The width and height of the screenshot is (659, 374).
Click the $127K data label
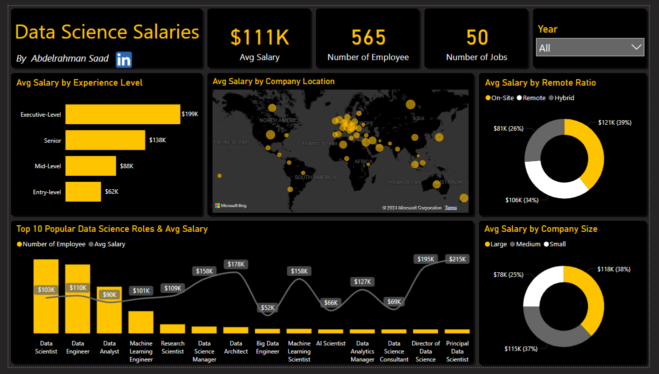[x=362, y=282]
